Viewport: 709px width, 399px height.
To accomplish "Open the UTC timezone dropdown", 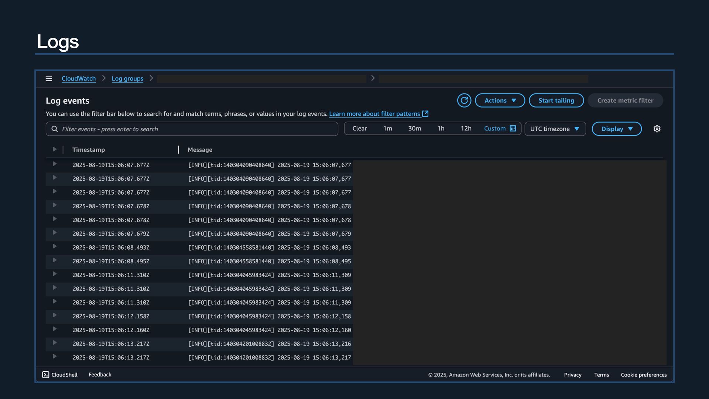I will pyautogui.click(x=555, y=129).
